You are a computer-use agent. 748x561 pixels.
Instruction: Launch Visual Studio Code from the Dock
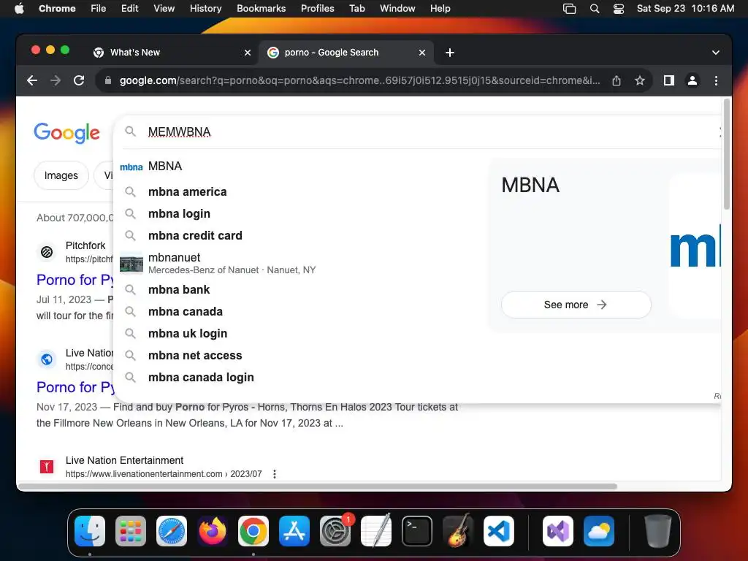click(499, 531)
